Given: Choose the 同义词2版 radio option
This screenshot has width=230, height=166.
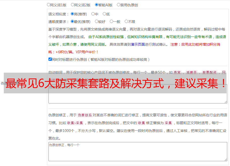Looking at the screenshot, I should 73,5.
